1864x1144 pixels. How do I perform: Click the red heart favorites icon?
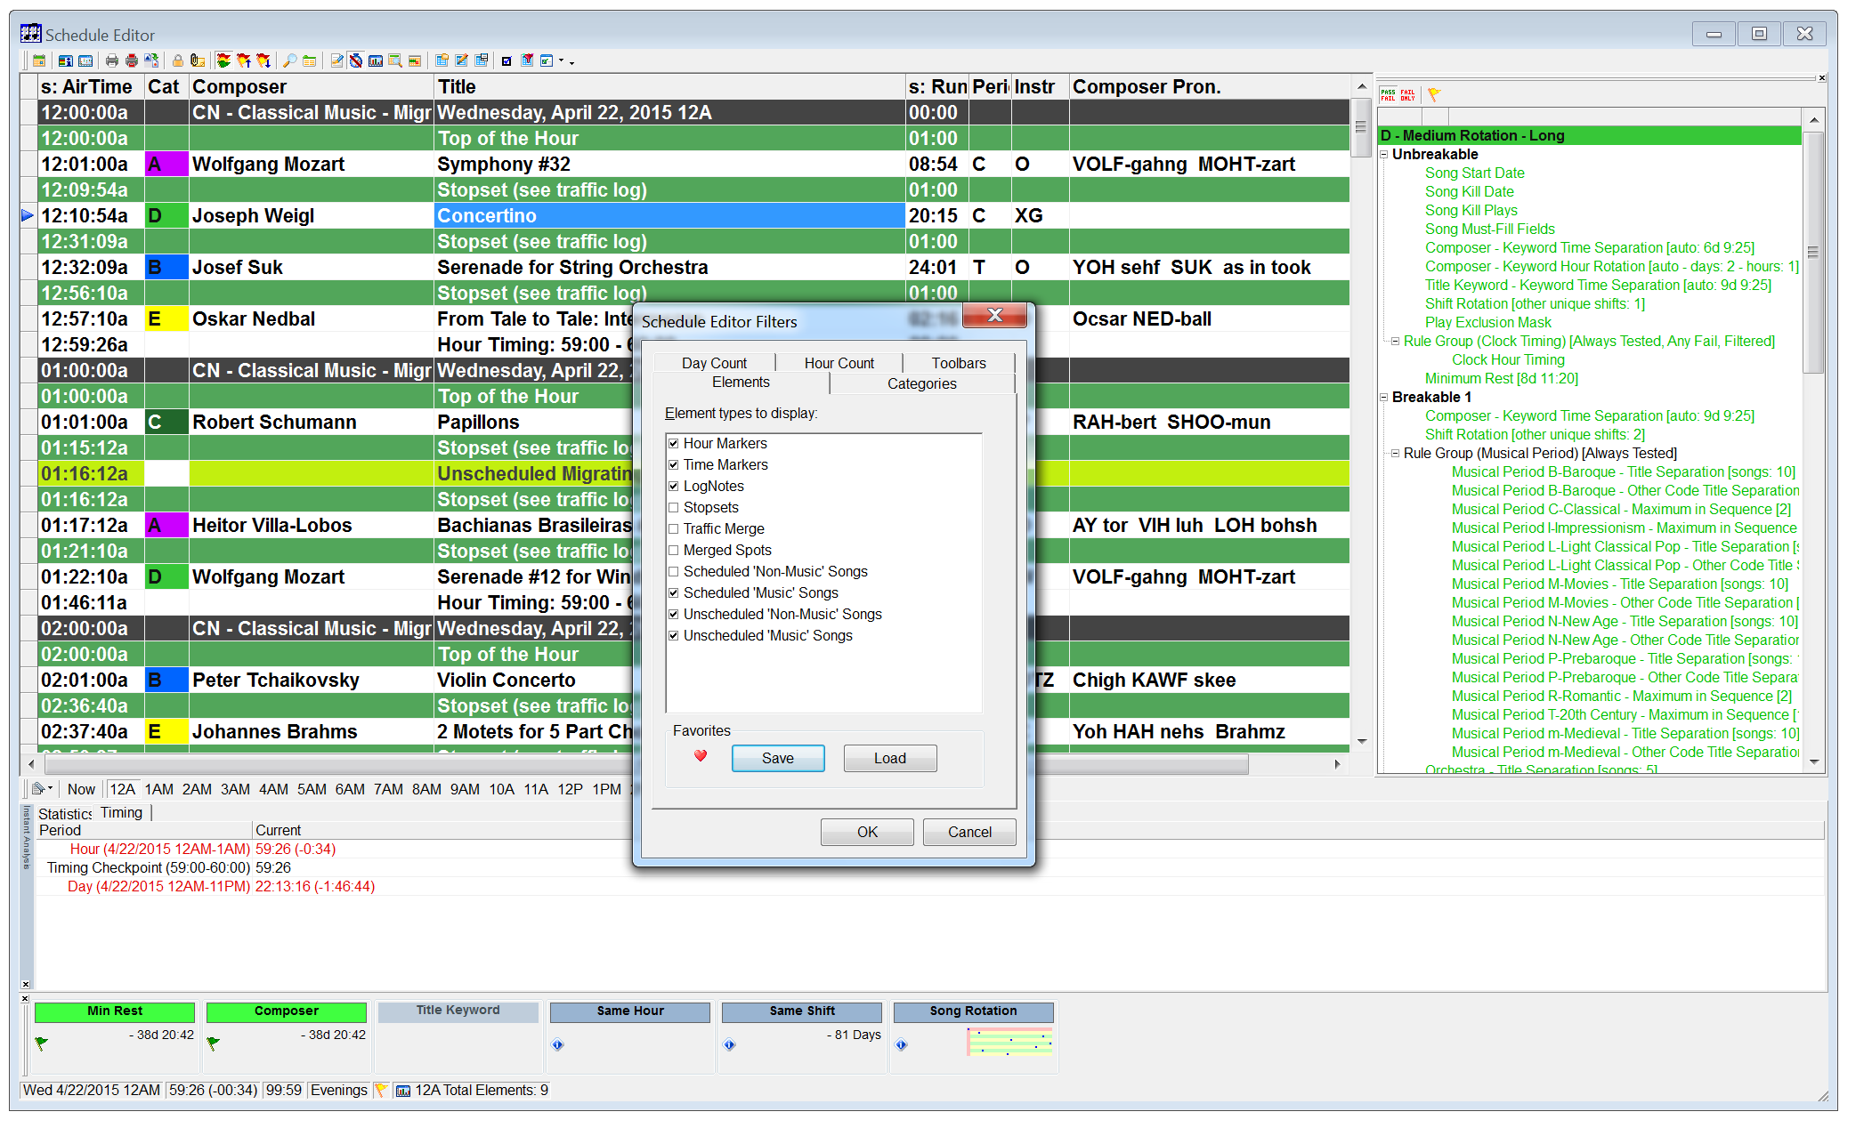coord(701,756)
